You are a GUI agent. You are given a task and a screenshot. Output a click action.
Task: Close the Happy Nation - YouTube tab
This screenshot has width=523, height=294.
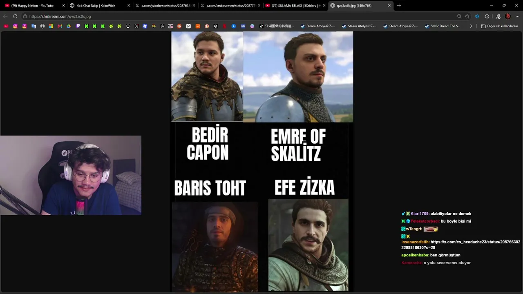(x=64, y=6)
